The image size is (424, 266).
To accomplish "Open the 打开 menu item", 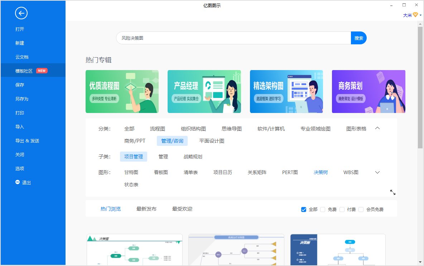I will 20,29.
